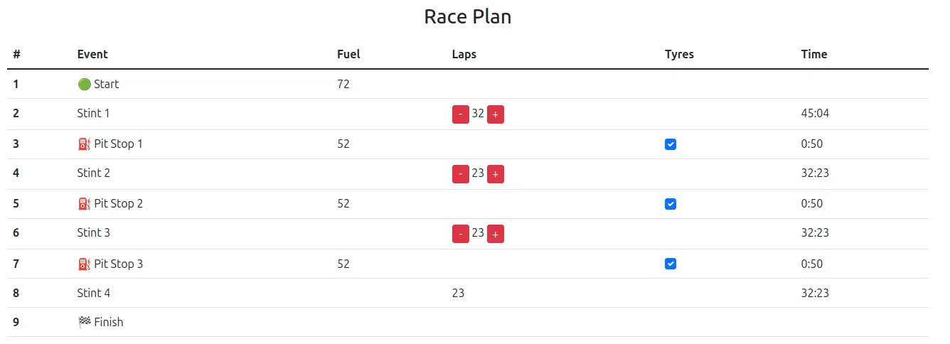Click the Pit Stop 2 fuel pump icon
The height and width of the screenshot is (344, 950).
pyautogui.click(x=84, y=204)
